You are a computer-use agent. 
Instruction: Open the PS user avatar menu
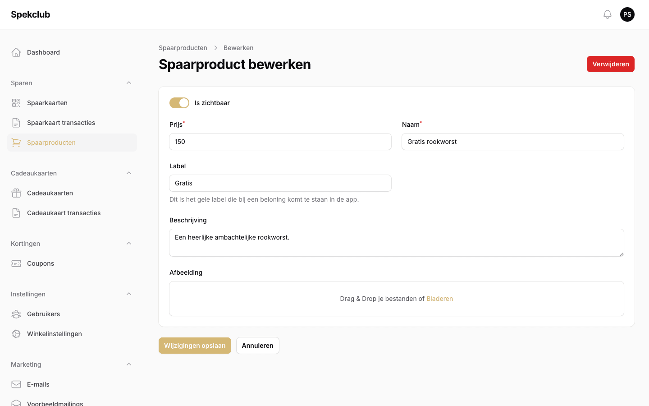tap(627, 14)
